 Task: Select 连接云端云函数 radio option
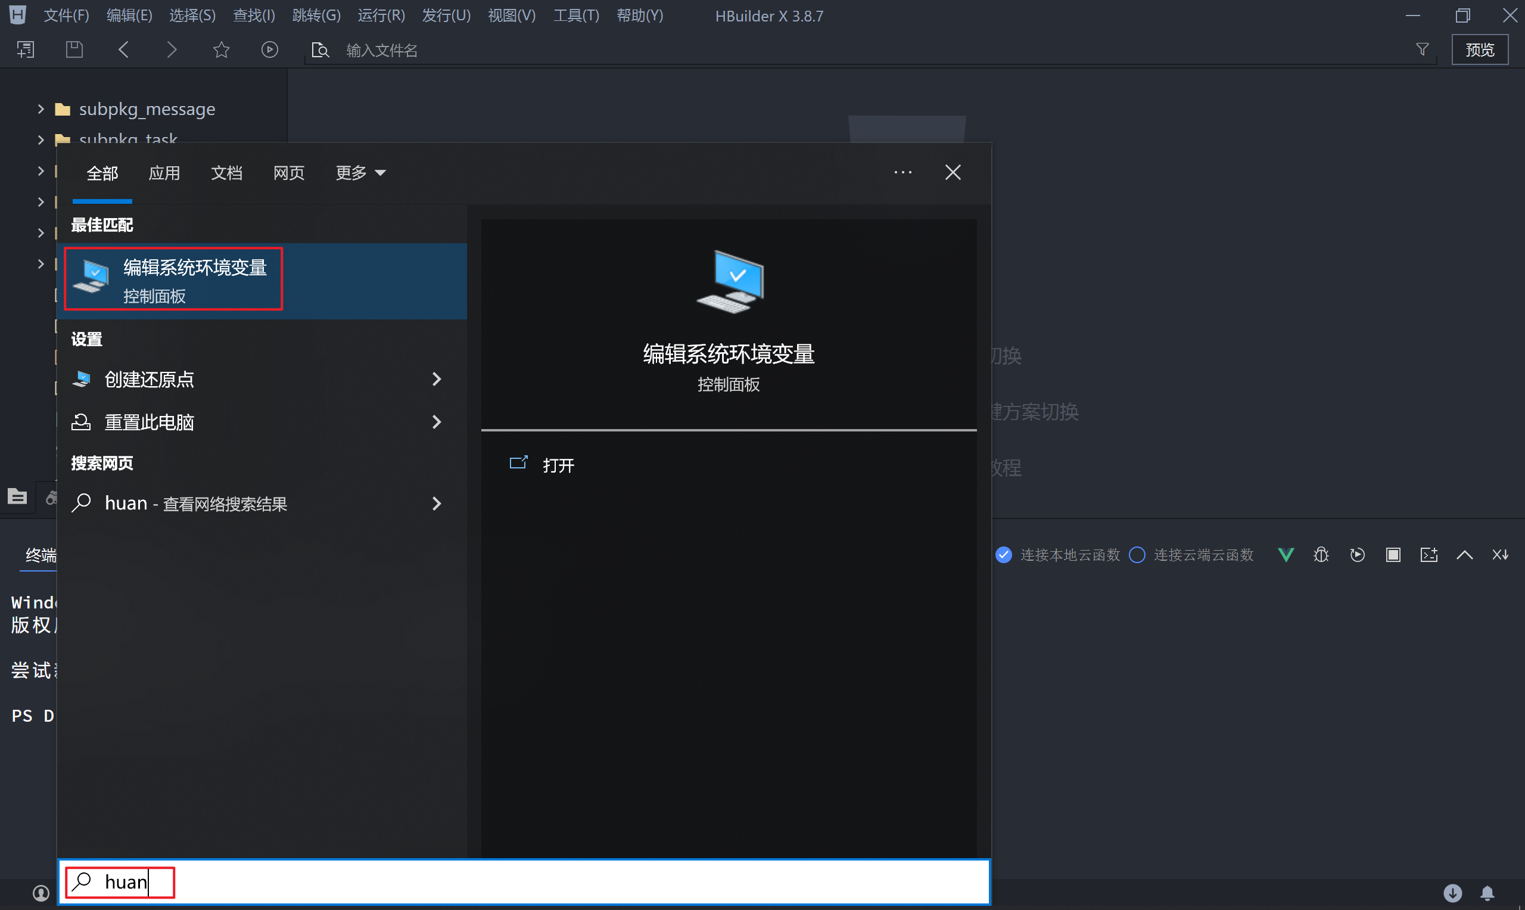point(1137,555)
